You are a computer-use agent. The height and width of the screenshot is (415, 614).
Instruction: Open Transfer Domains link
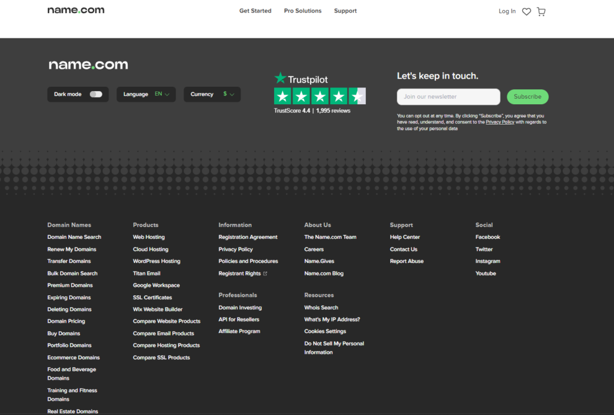click(69, 261)
